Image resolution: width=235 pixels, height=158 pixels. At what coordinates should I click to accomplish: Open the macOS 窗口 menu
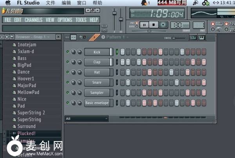[81, 3]
